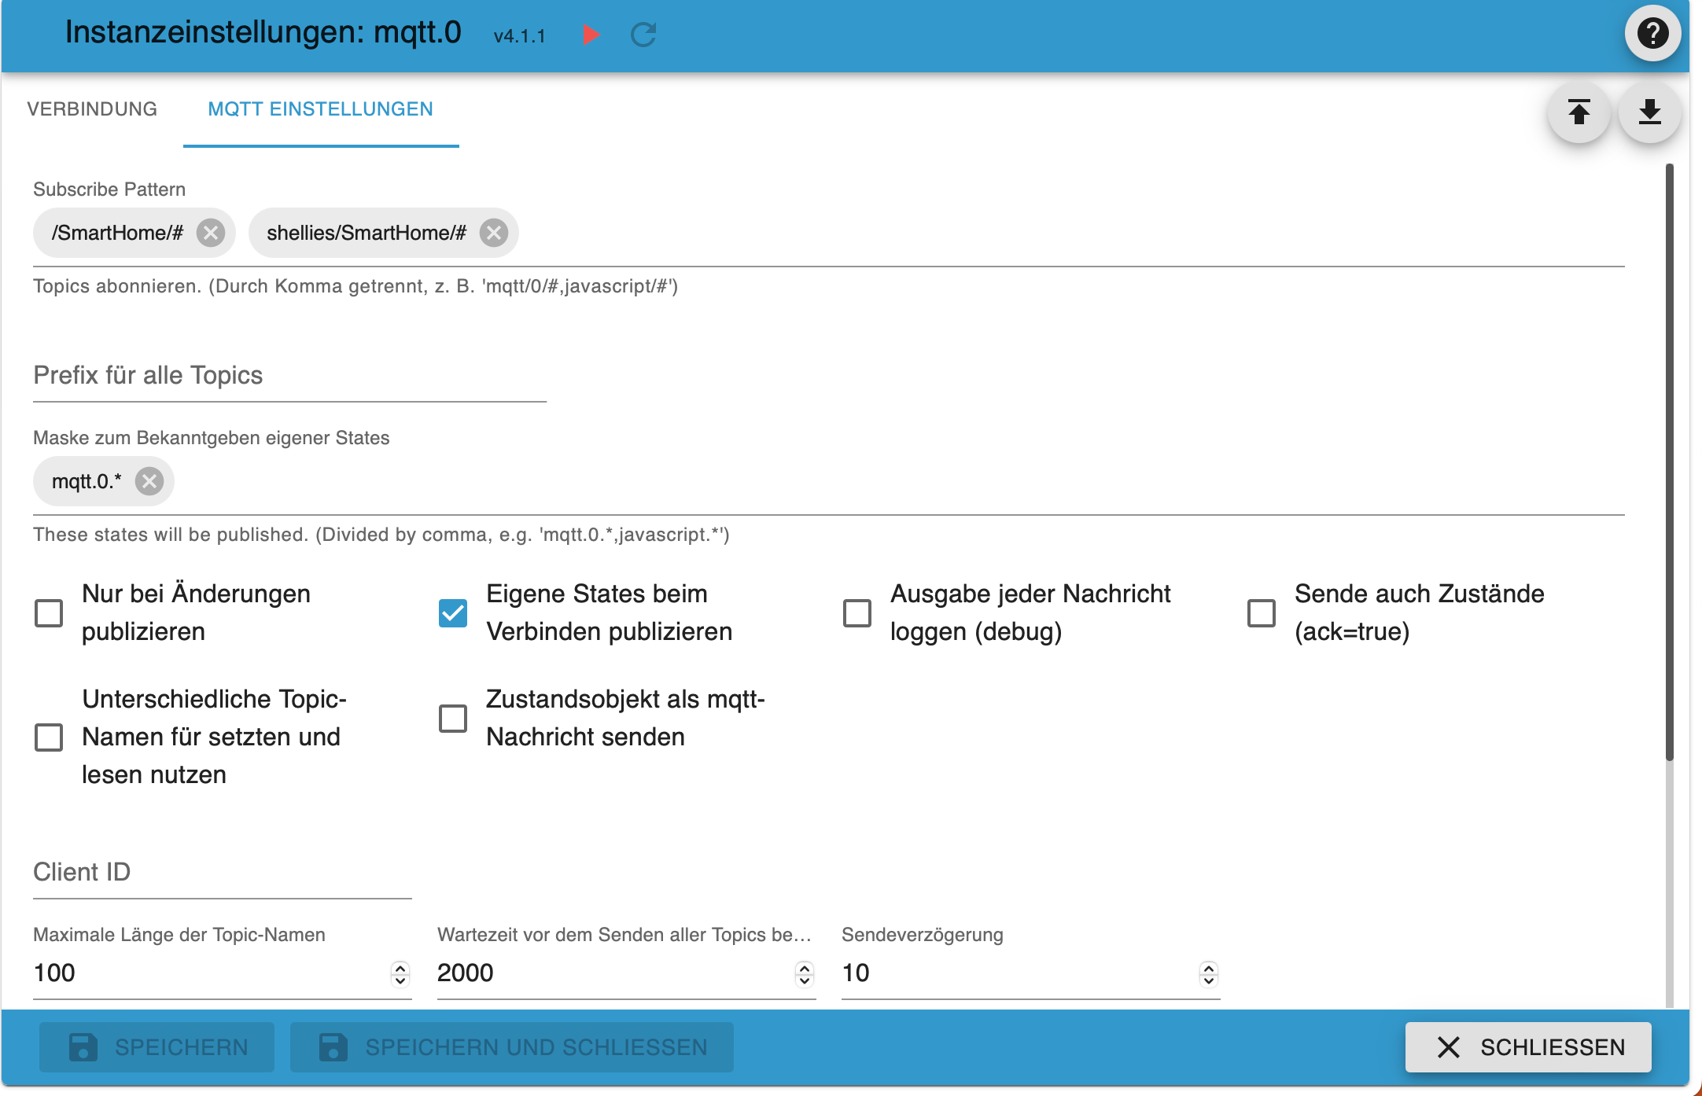Click the upload configuration arrow icon
Image resolution: width=1702 pixels, height=1096 pixels.
point(1579,112)
